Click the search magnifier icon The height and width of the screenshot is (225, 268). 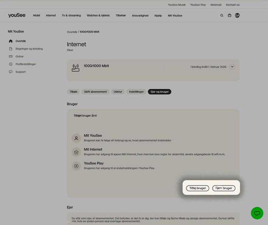222,15
